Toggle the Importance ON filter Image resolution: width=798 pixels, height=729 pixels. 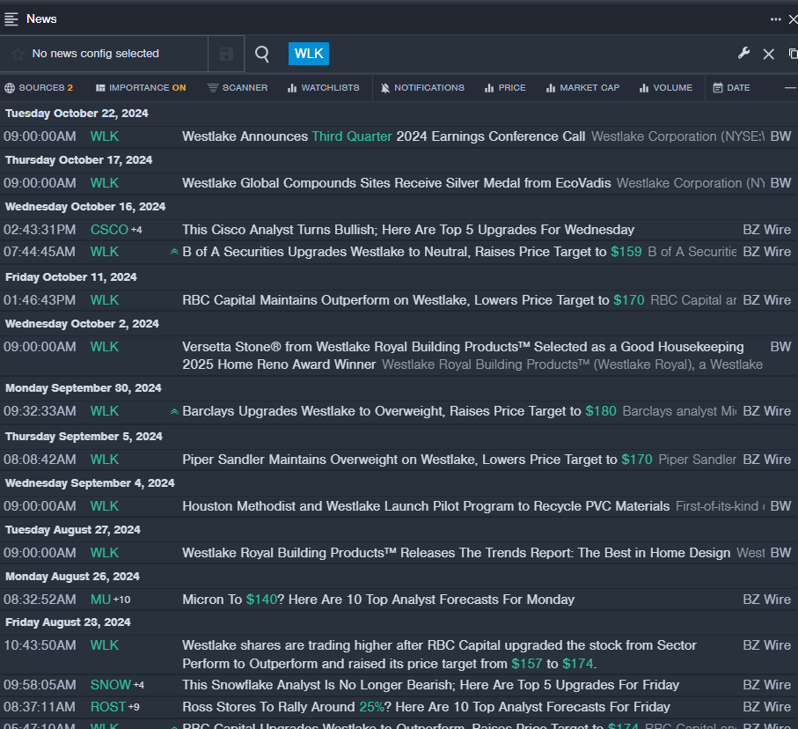(x=141, y=88)
